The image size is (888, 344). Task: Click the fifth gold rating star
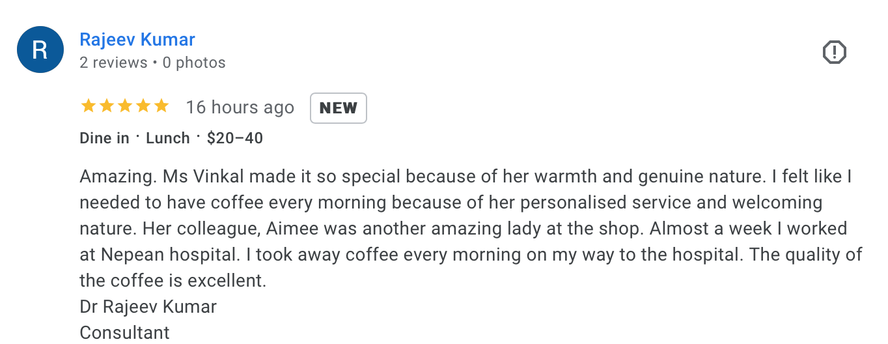pos(161,106)
